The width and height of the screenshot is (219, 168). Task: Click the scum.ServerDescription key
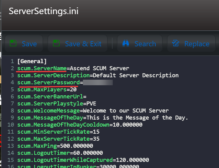coord(53,75)
